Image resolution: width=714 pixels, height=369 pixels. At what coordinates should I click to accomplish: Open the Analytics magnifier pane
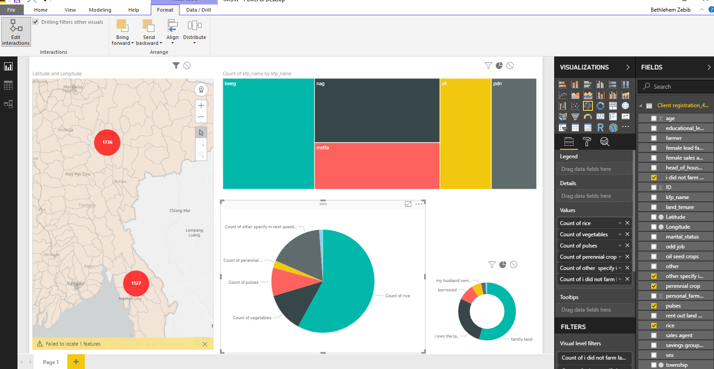pyautogui.click(x=604, y=142)
